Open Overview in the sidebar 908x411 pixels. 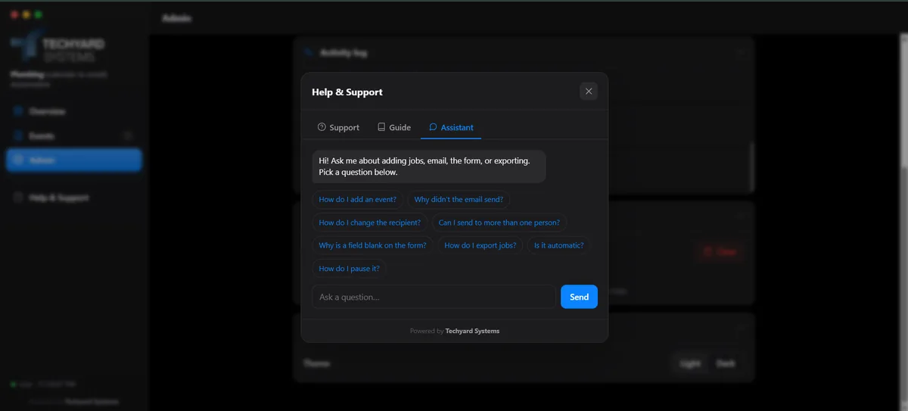click(x=73, y=111)
